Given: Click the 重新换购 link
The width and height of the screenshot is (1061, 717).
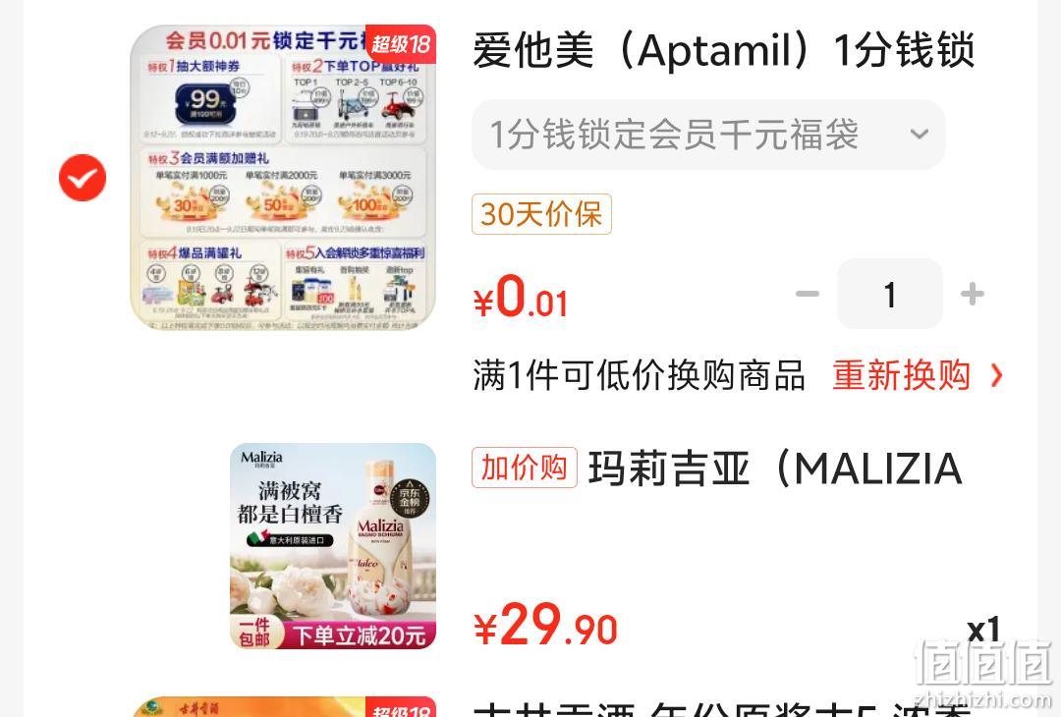Looking at the screenshot, I should pos(901,375).
